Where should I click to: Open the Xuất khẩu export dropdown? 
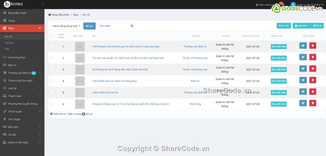point(302,26)
